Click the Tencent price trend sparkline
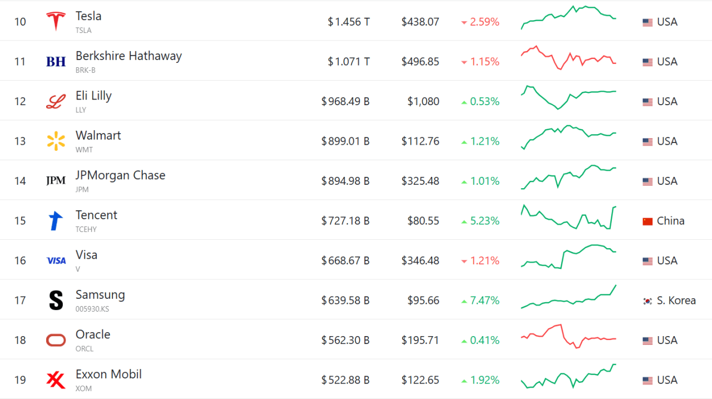Viewport: 712px width, 399px height. point(568,218)
